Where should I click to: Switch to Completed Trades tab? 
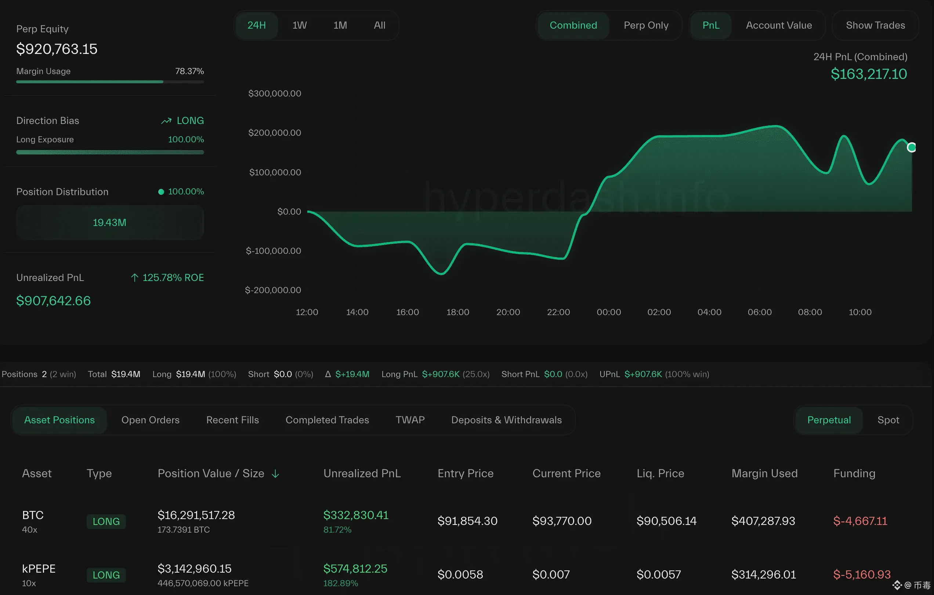coord(327,420)
